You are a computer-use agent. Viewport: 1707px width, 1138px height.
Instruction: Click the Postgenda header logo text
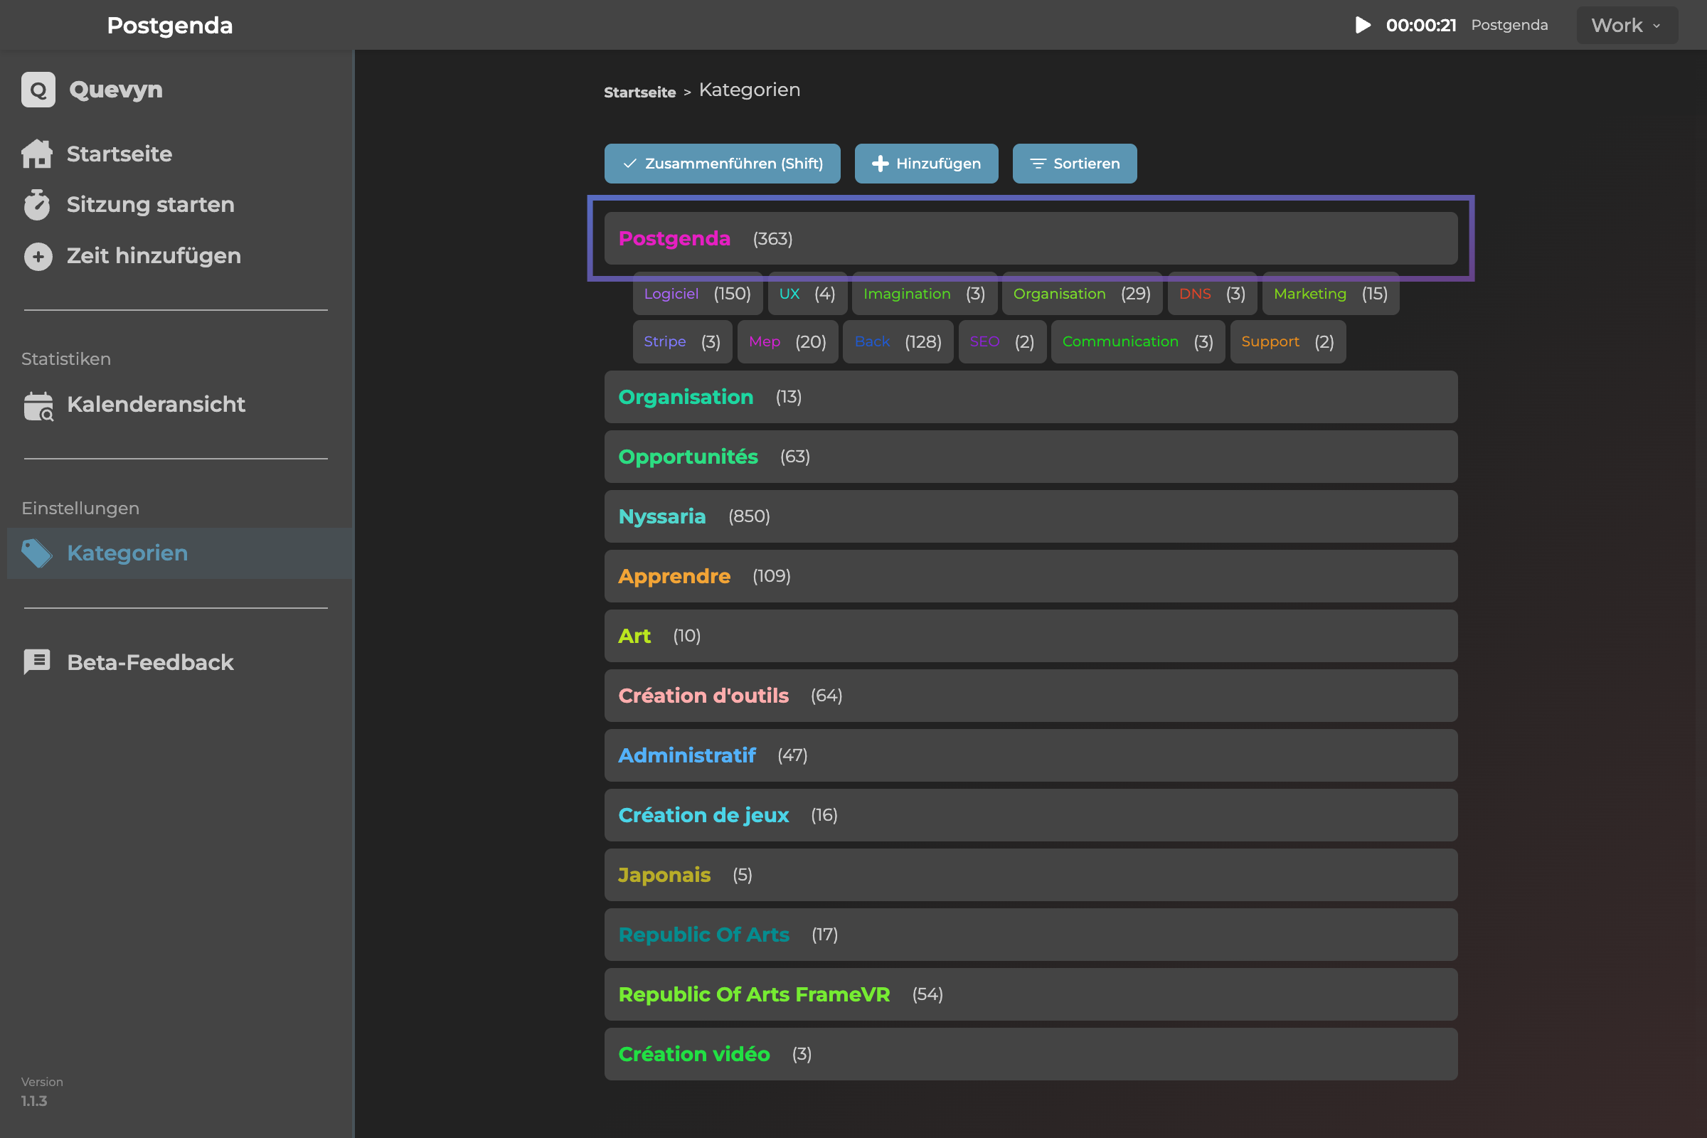click(x=170, y=26)
